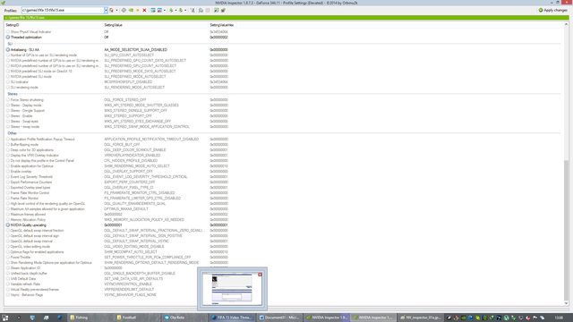Click the Apply changes button
The image size is (573, 322).
(x=553, y=10)
